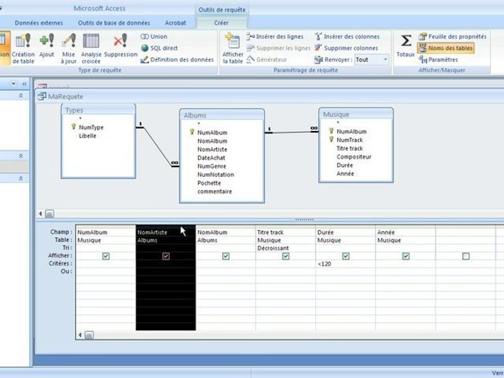Open the Données externes tab
Viewport: 504px width, 378px height.
(x=39, y=23)
